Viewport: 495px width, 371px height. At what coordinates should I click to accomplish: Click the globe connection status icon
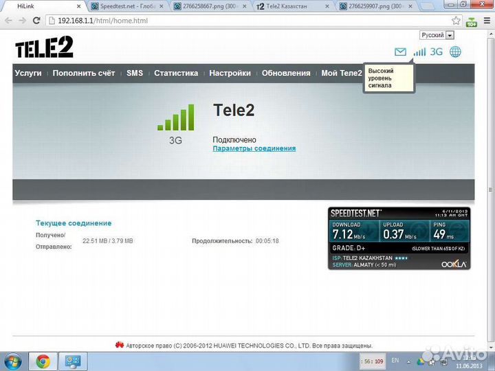click(x=455, y=52)
